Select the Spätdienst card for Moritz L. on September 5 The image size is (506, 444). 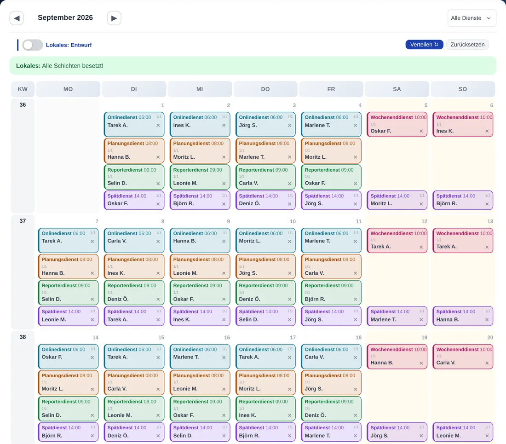[x=397, y=200]
